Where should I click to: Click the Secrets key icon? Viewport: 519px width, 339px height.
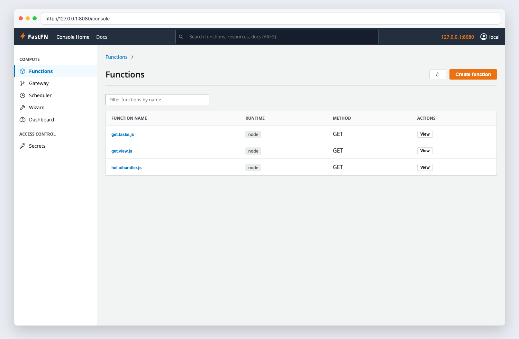point(22,146)
